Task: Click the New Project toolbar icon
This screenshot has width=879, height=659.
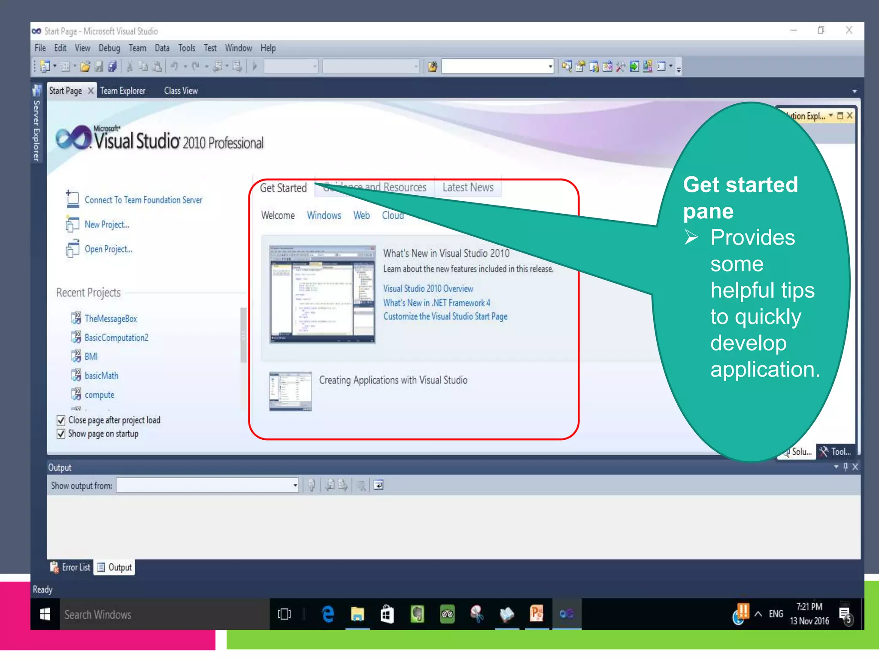Action: click(45, 66)
